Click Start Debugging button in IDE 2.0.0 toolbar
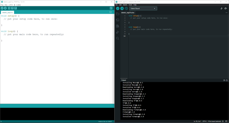The height and width of the screenshot is (123, 229). click(126, 8)
